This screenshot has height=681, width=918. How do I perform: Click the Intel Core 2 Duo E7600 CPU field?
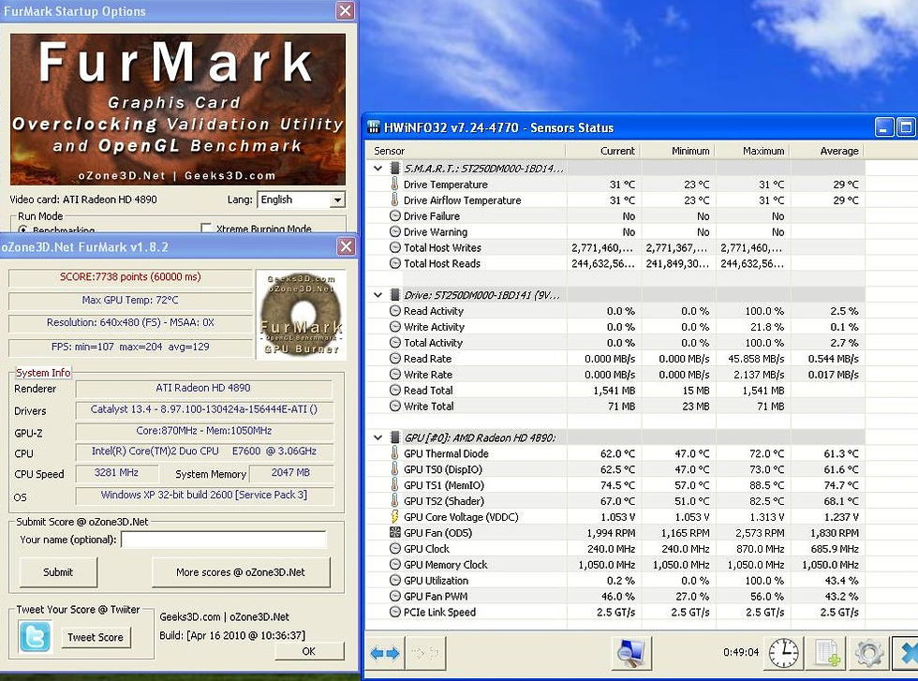204,452
